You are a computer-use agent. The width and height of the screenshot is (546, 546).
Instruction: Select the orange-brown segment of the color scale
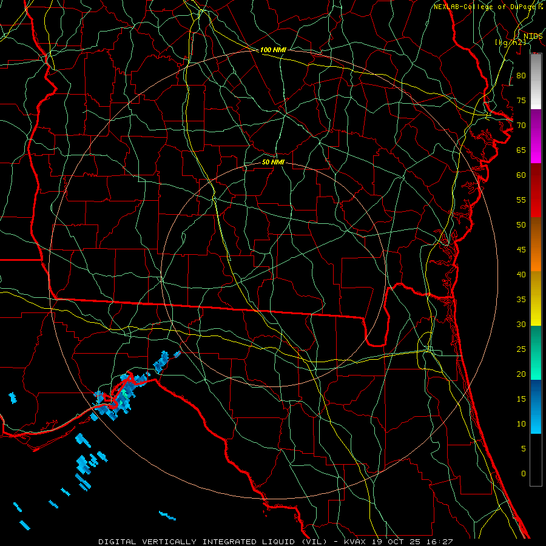tap(536, 244)
